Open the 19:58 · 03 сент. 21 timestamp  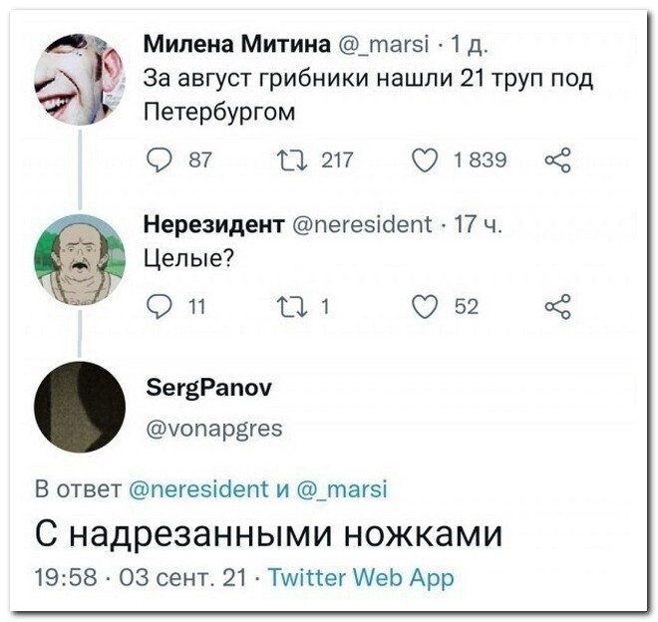tap(141, 577)
